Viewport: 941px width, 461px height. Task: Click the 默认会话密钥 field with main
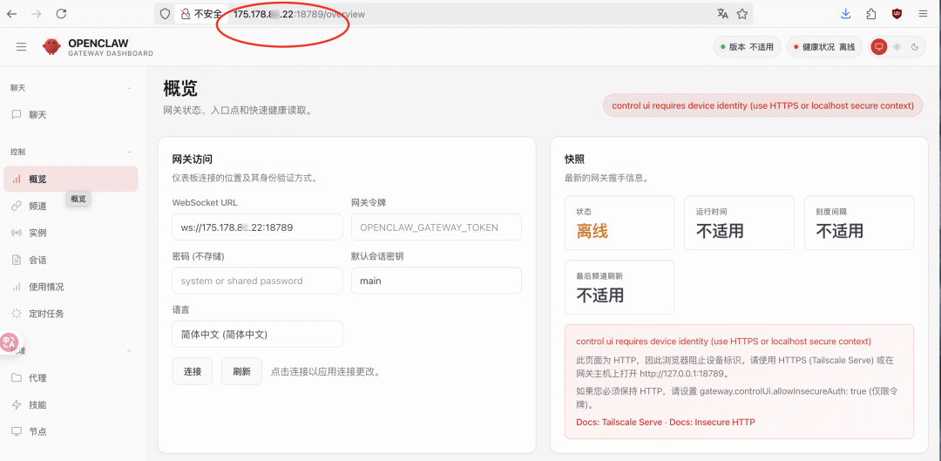[437, 281]
